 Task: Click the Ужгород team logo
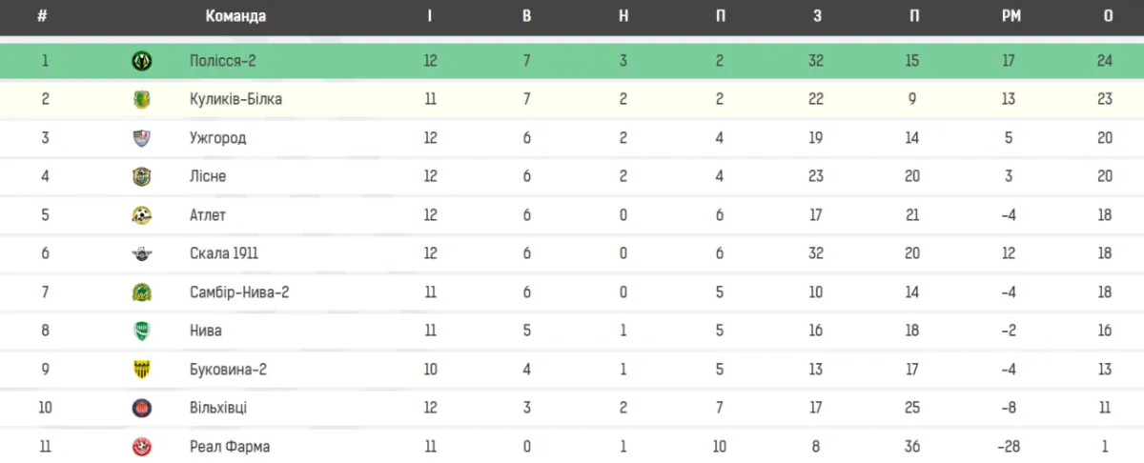[x=141, y=138]
